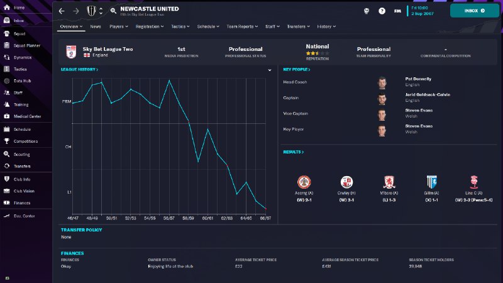Open the League History link
The width and height of the screenshot is (503, 283).
point(79,69)
